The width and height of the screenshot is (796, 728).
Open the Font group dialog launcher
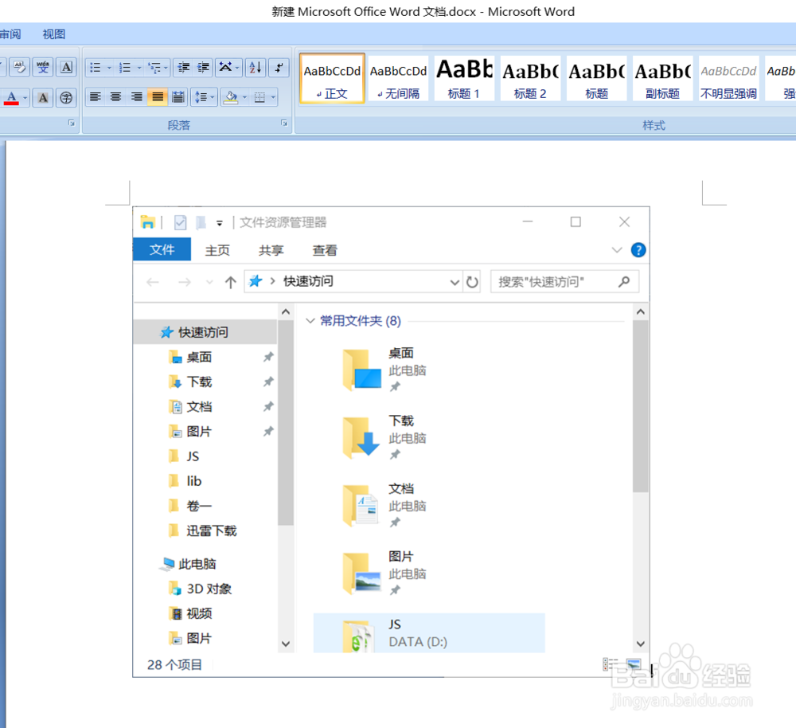(x=72, y=123)
